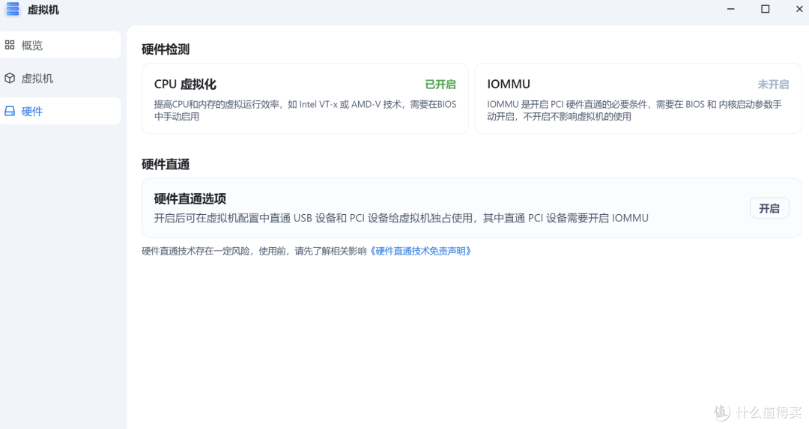The image size is (809, 429).
Task: Click the CPU 虚拟化 description about Intel VT-x
Action: pos(306,110)
